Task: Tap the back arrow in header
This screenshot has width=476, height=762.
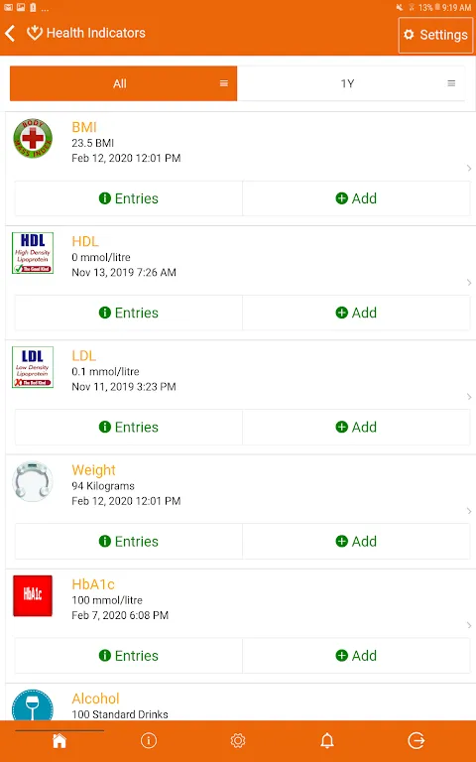Action: tap(10, 34)
